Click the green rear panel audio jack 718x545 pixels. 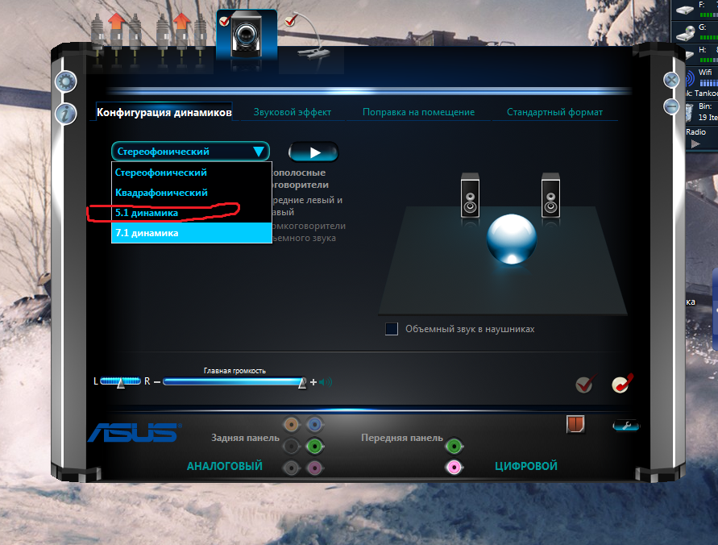[x=315, y=446]
